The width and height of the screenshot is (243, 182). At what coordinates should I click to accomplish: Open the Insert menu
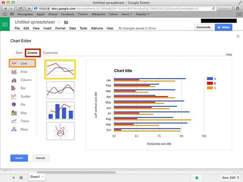[48, 28]
